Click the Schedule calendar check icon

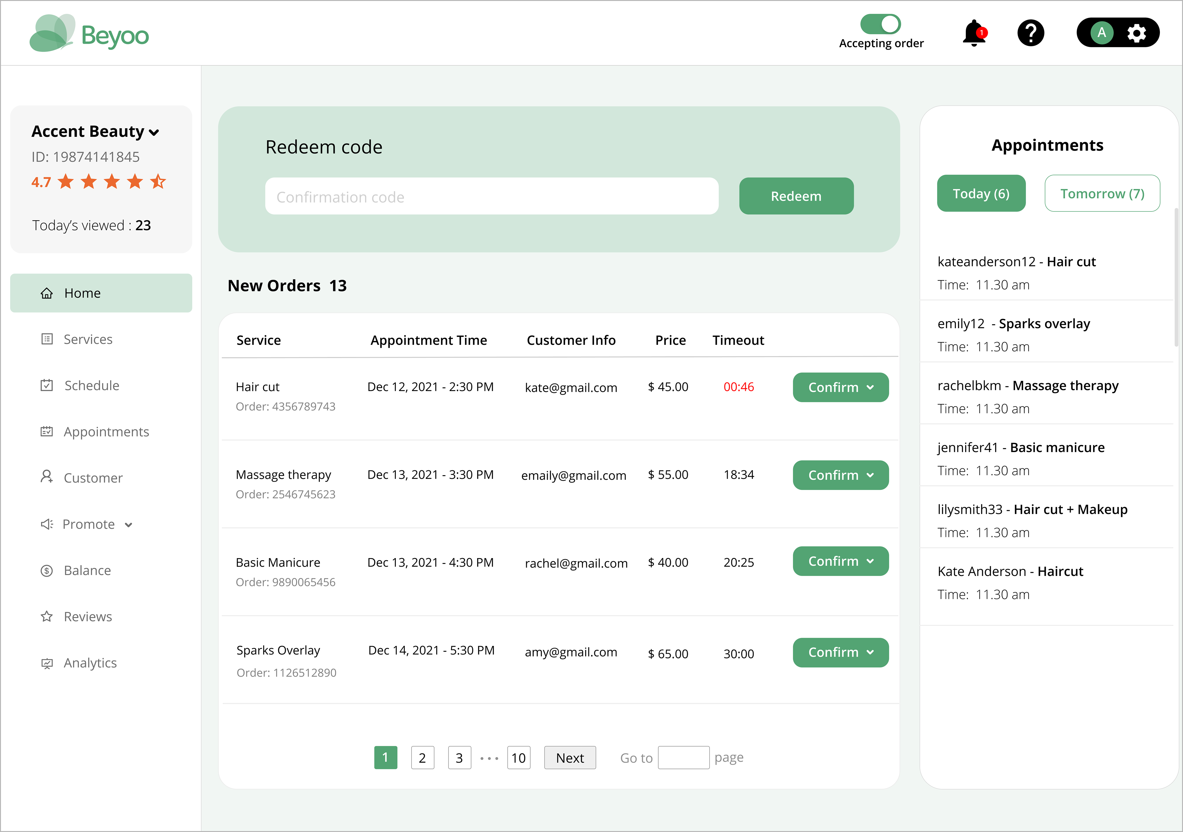tap(47, 385)
